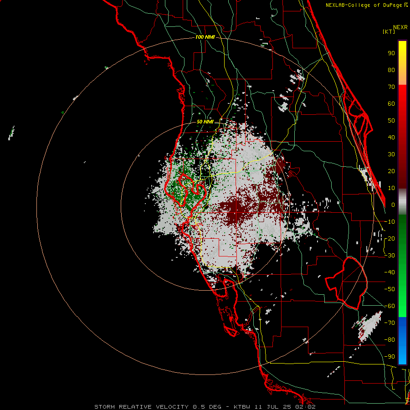Select the -60 value on velocity scale

pyautogui.click(x=389, y=306)
